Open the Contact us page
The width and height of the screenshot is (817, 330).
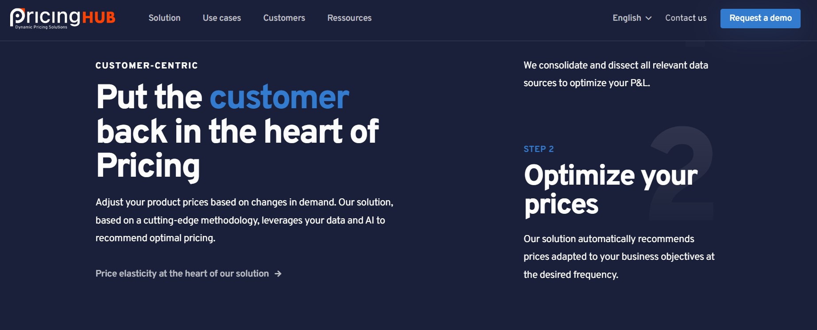point(685,18)
